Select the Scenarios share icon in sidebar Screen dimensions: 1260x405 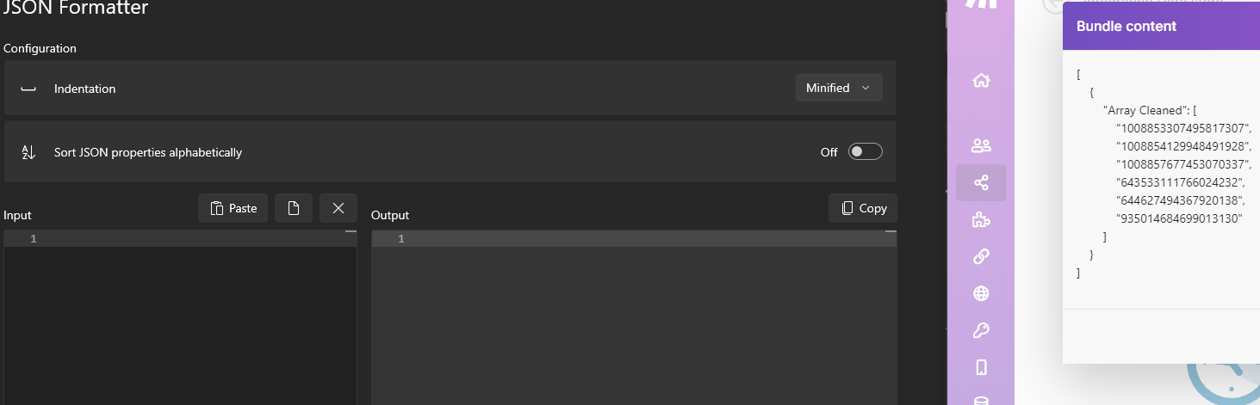pyautogui.click(x=980, y=182)
